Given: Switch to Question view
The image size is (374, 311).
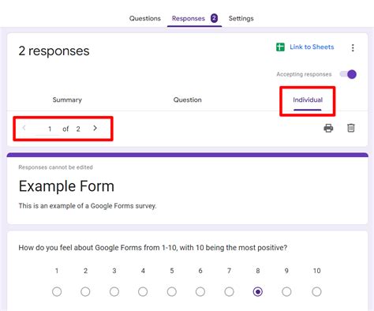Looking at the screenshot, I should [x=188, y=99].
